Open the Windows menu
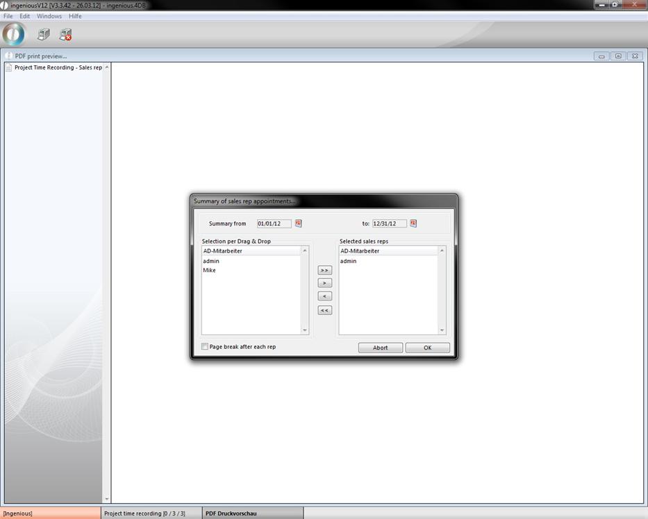 [x=49, y=16]
